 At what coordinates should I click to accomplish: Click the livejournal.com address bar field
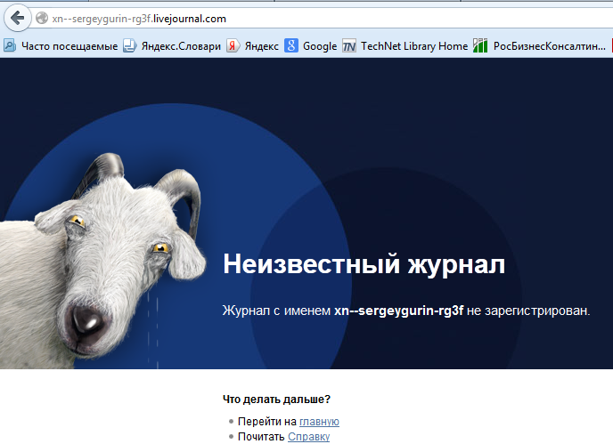point(321,19)
